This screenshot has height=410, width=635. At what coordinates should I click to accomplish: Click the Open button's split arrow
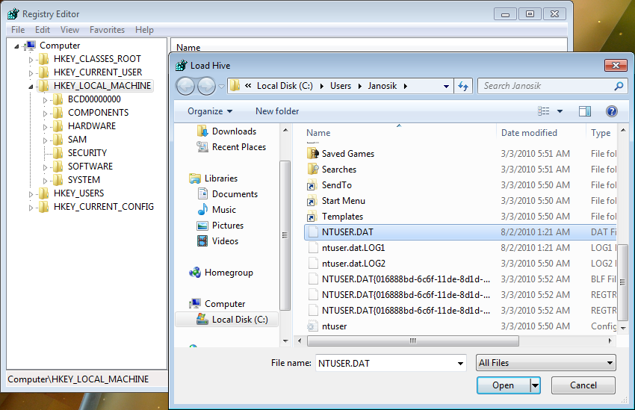click(x=535, y=385)
